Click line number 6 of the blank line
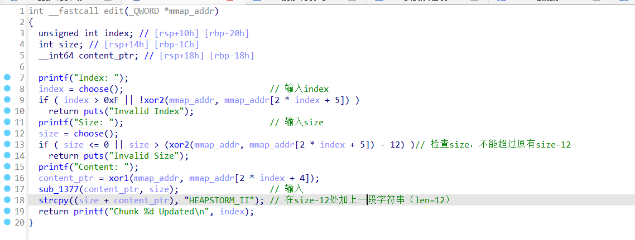The image size is (635, 240). [21, 67]
